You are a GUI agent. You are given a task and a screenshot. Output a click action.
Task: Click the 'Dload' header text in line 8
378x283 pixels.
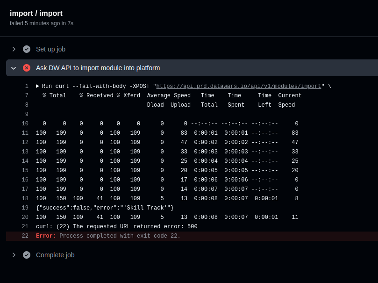click(155, 105)
